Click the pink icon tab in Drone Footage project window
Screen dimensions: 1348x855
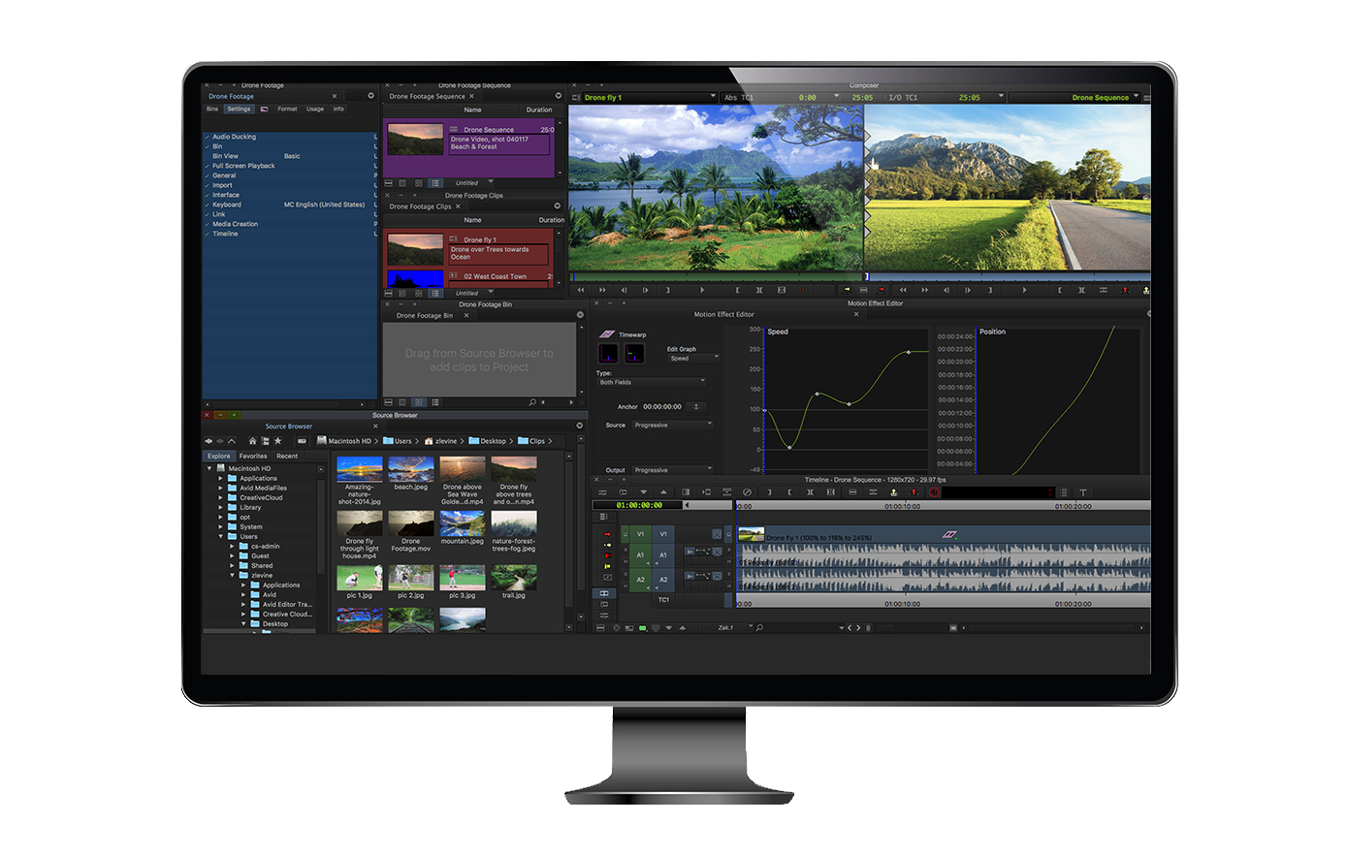[264, 109]
